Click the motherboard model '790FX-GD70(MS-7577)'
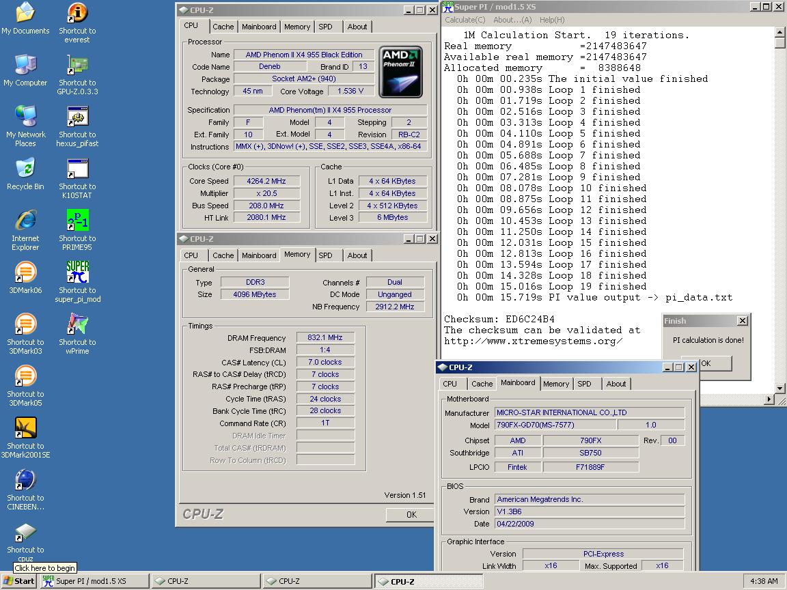 [x=555, y=425]
